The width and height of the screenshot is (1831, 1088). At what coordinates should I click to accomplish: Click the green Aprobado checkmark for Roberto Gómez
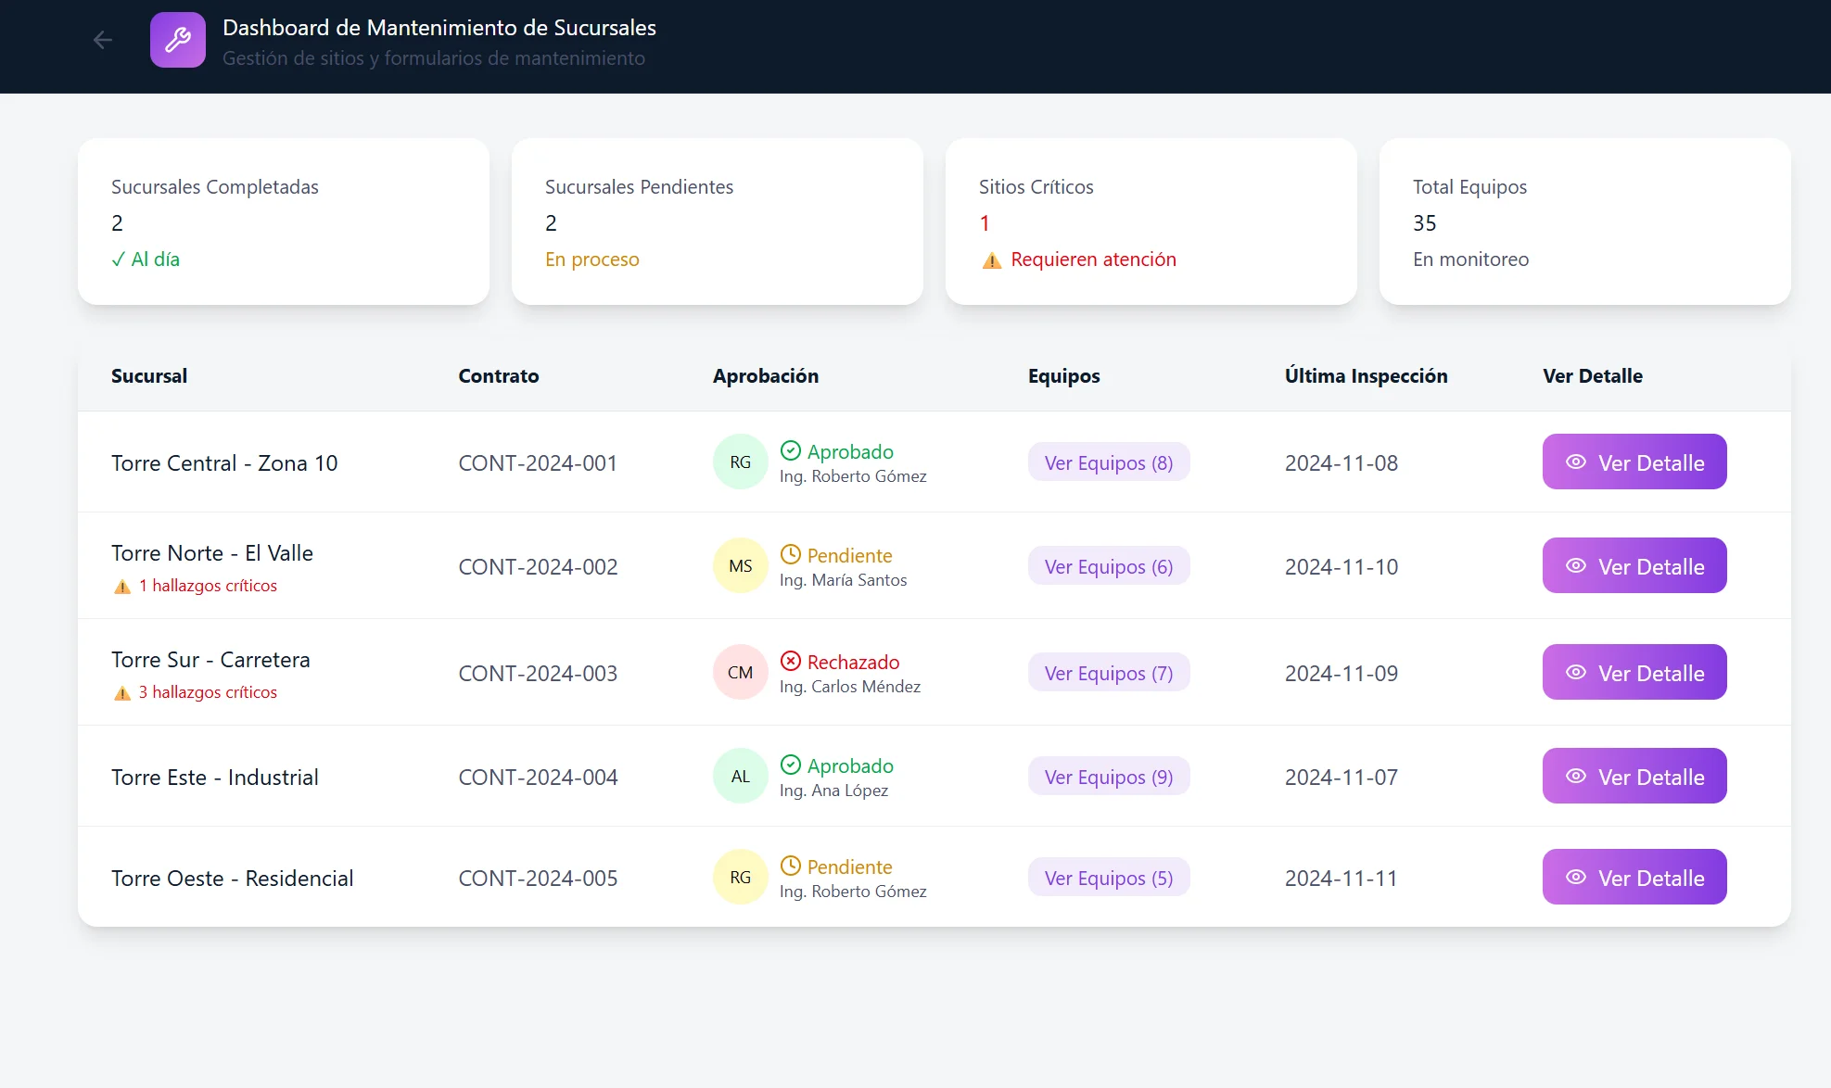click(x=791, y=450)
